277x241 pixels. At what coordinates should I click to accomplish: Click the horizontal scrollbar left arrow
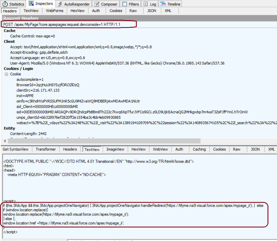5,141
